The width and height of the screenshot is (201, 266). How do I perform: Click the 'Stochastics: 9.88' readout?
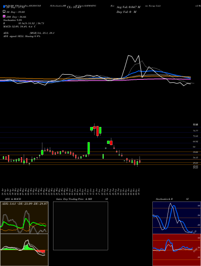tap(12, 20)
